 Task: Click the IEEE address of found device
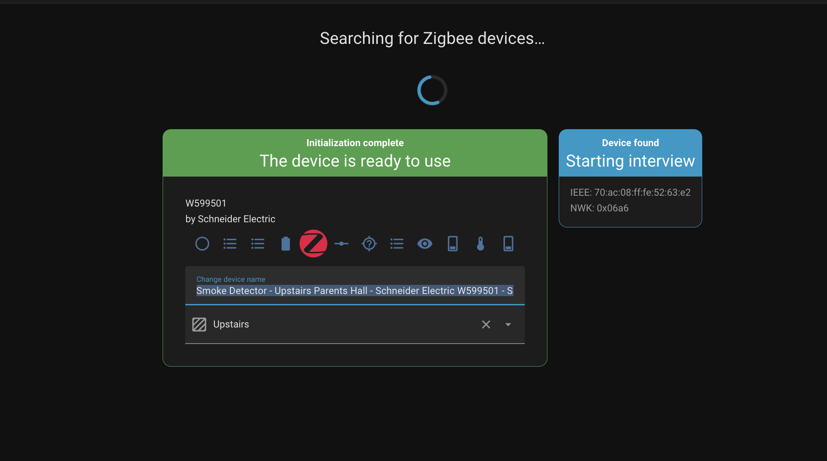tap(630, 192)
